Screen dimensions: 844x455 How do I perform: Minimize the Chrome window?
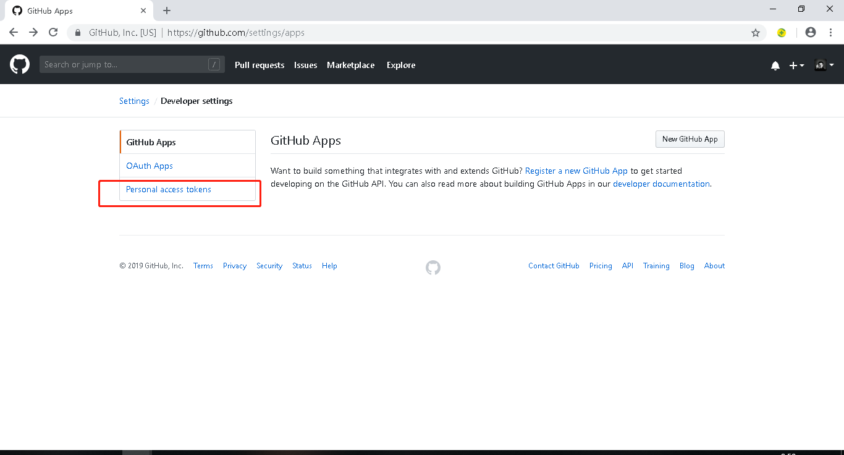(774, 9)
